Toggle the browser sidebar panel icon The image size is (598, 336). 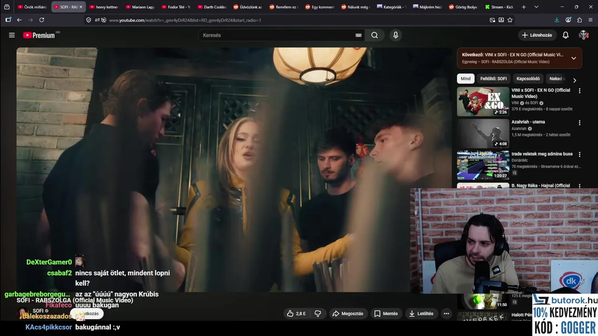8,20
